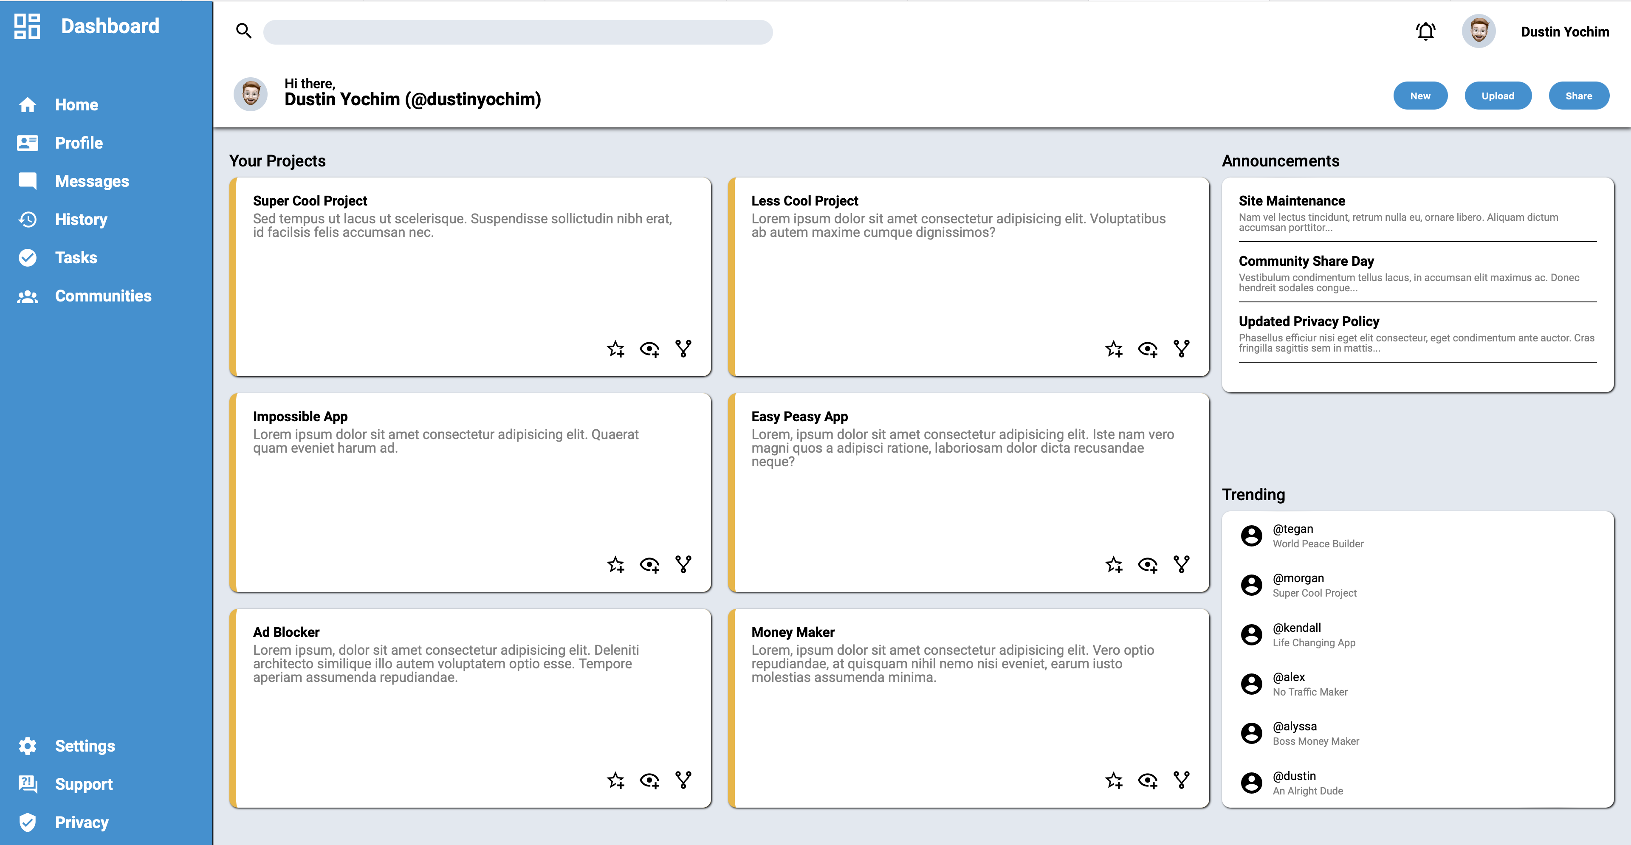Toggle watching on Less Cool Project
This screenshot has height=845, width=1631.
click(x=1148, y=348)
